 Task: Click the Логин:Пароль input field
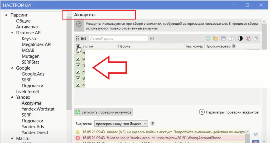118,39
